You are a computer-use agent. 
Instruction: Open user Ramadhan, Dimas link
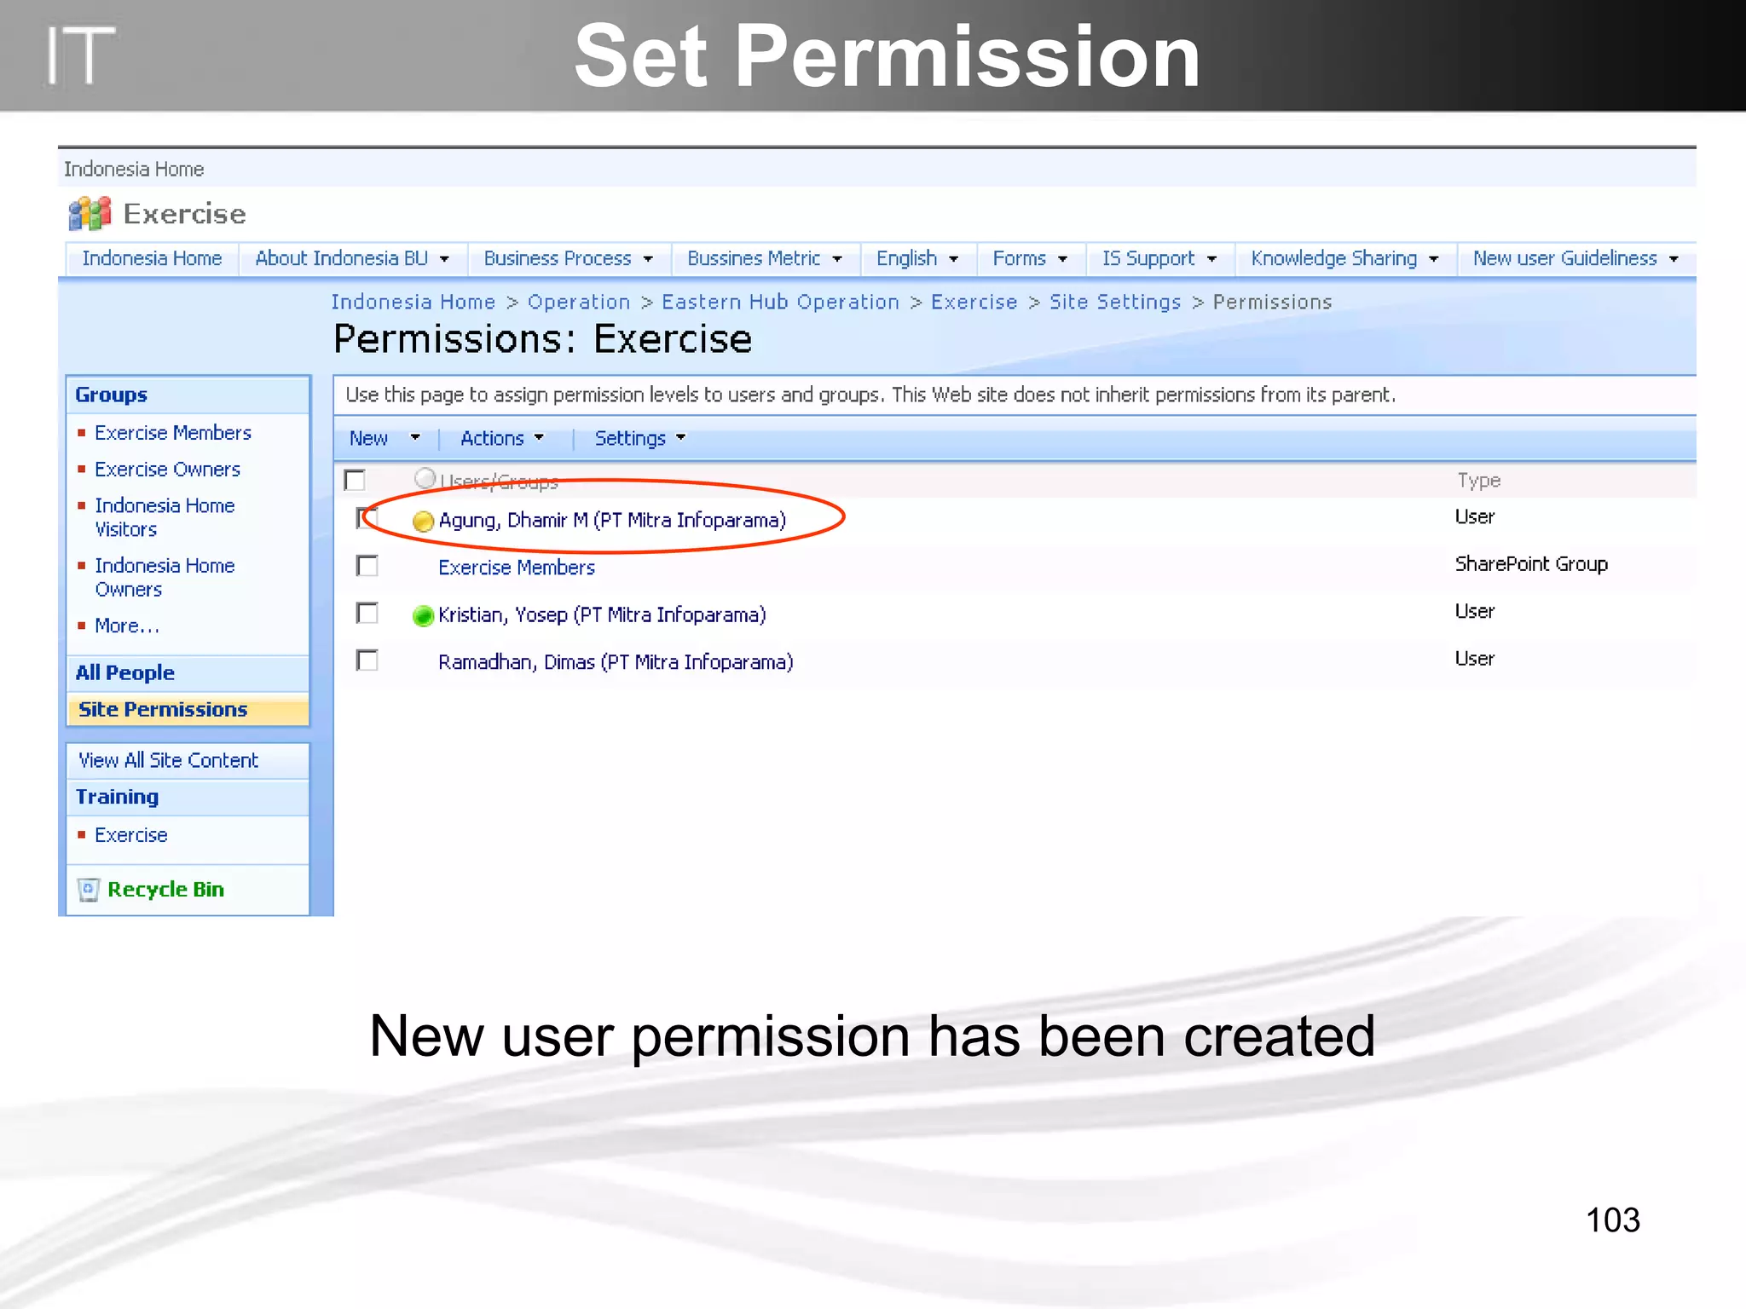[x=616, y=662]
